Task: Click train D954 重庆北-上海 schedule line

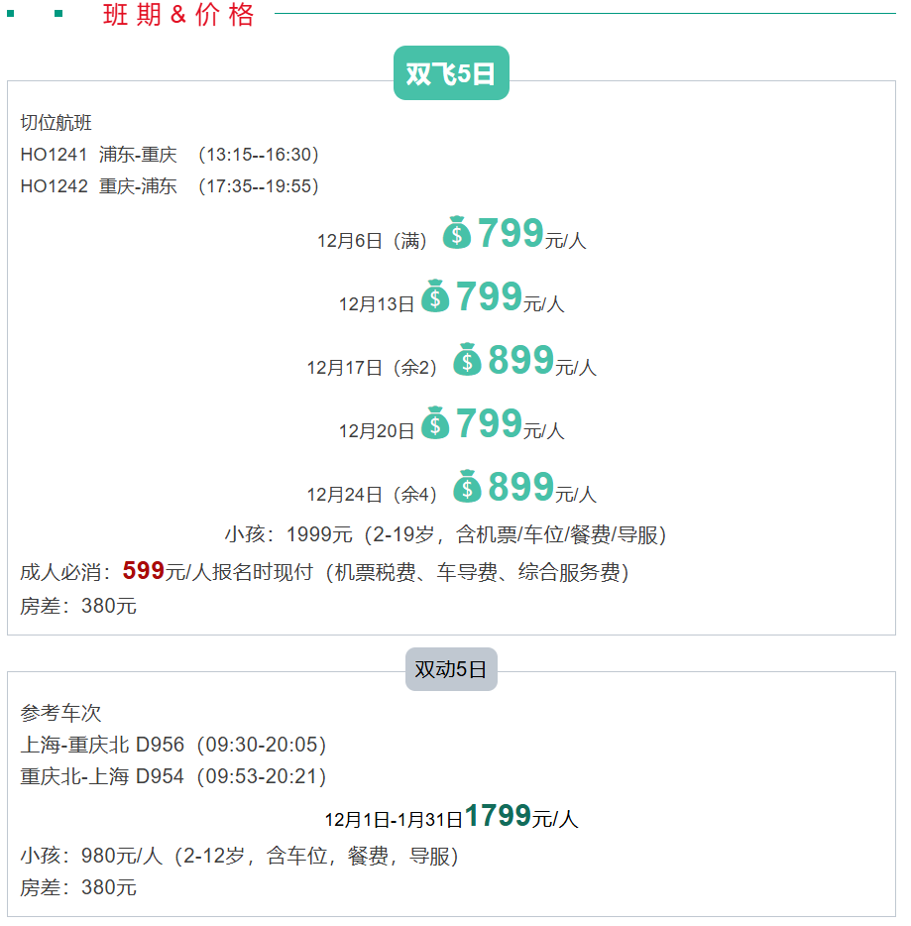Action: pyautogui.click(x=173, y=776)
